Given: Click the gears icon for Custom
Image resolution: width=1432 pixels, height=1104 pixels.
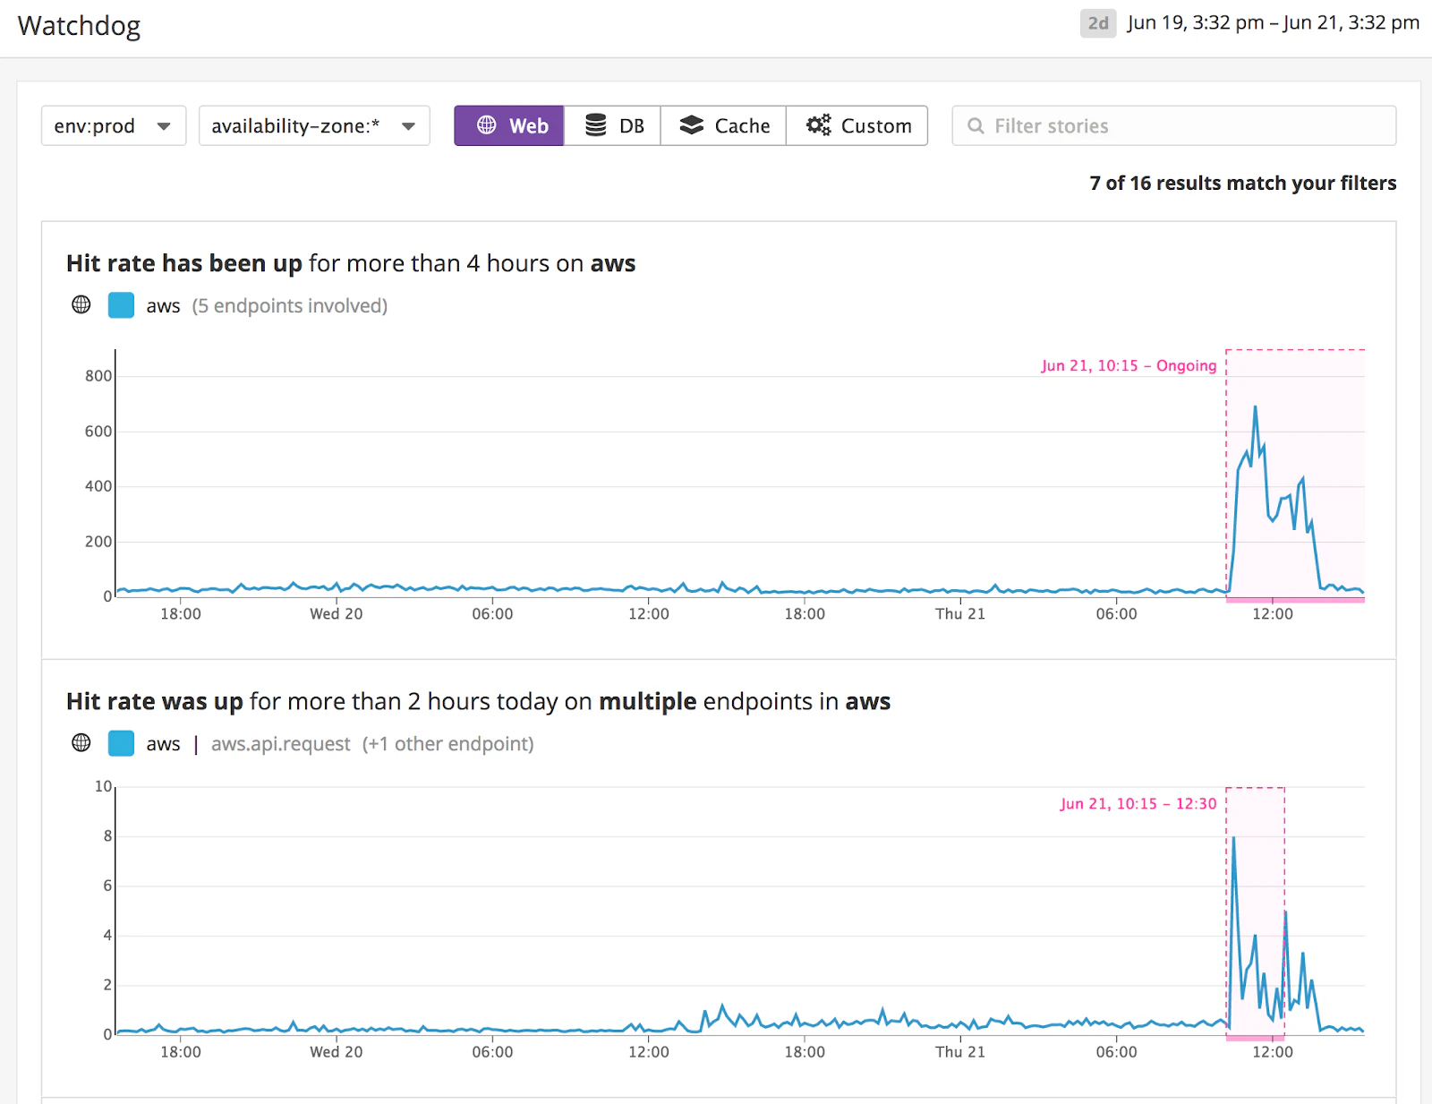Looking at the screenshot, I should pyautogui.click(x=818, y=125).
